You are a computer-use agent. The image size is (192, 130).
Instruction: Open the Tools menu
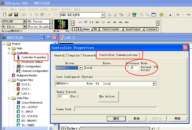coord(55,9)
